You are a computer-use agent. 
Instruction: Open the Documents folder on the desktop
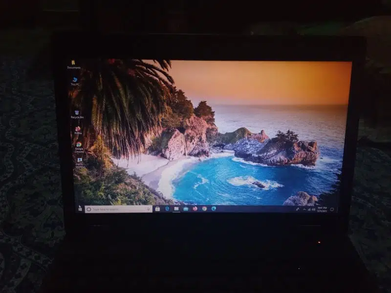73,63
